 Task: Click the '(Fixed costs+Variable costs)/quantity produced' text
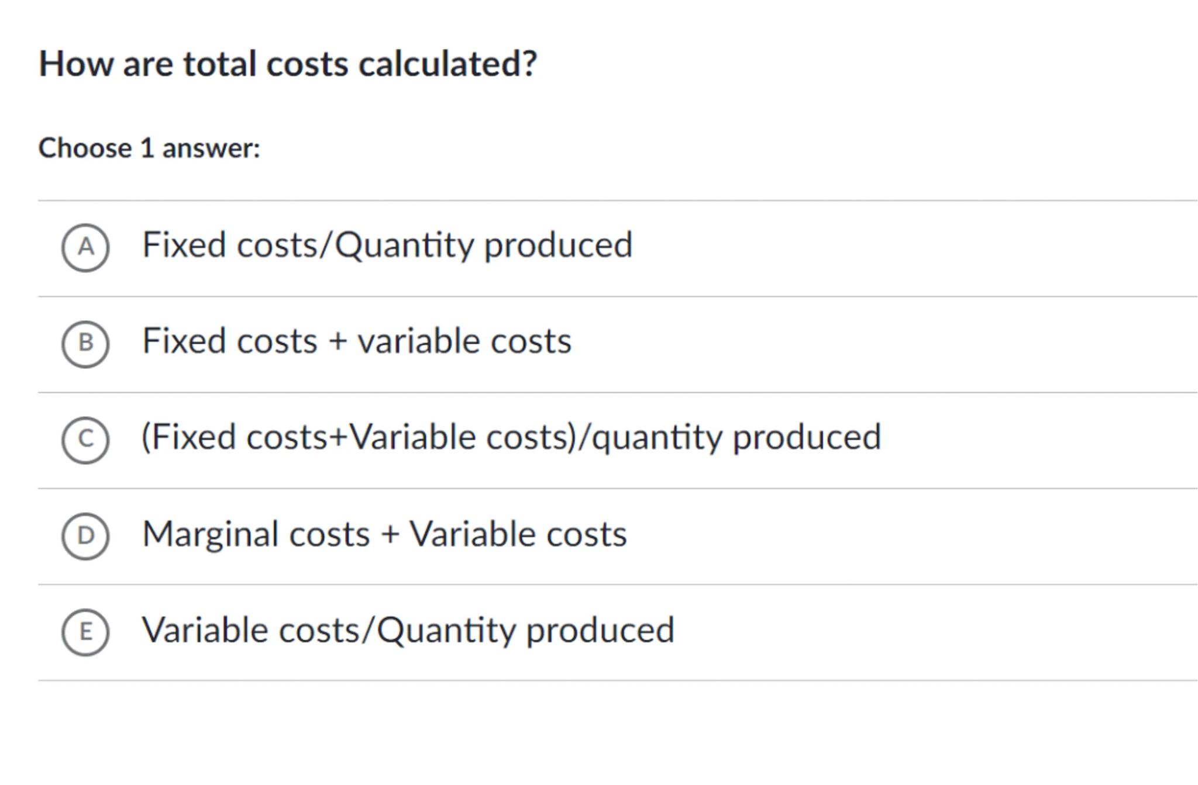[x=511, y=437]
